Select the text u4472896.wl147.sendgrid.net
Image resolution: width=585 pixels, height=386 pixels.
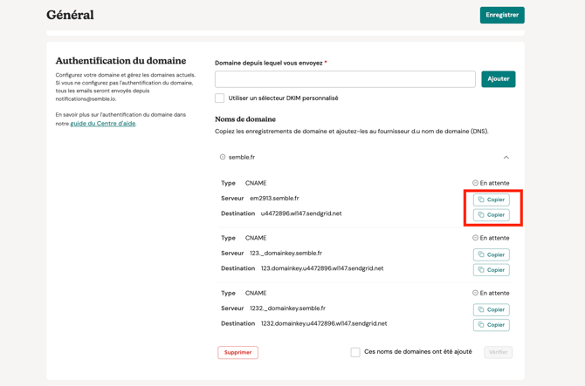click(301, 213)
